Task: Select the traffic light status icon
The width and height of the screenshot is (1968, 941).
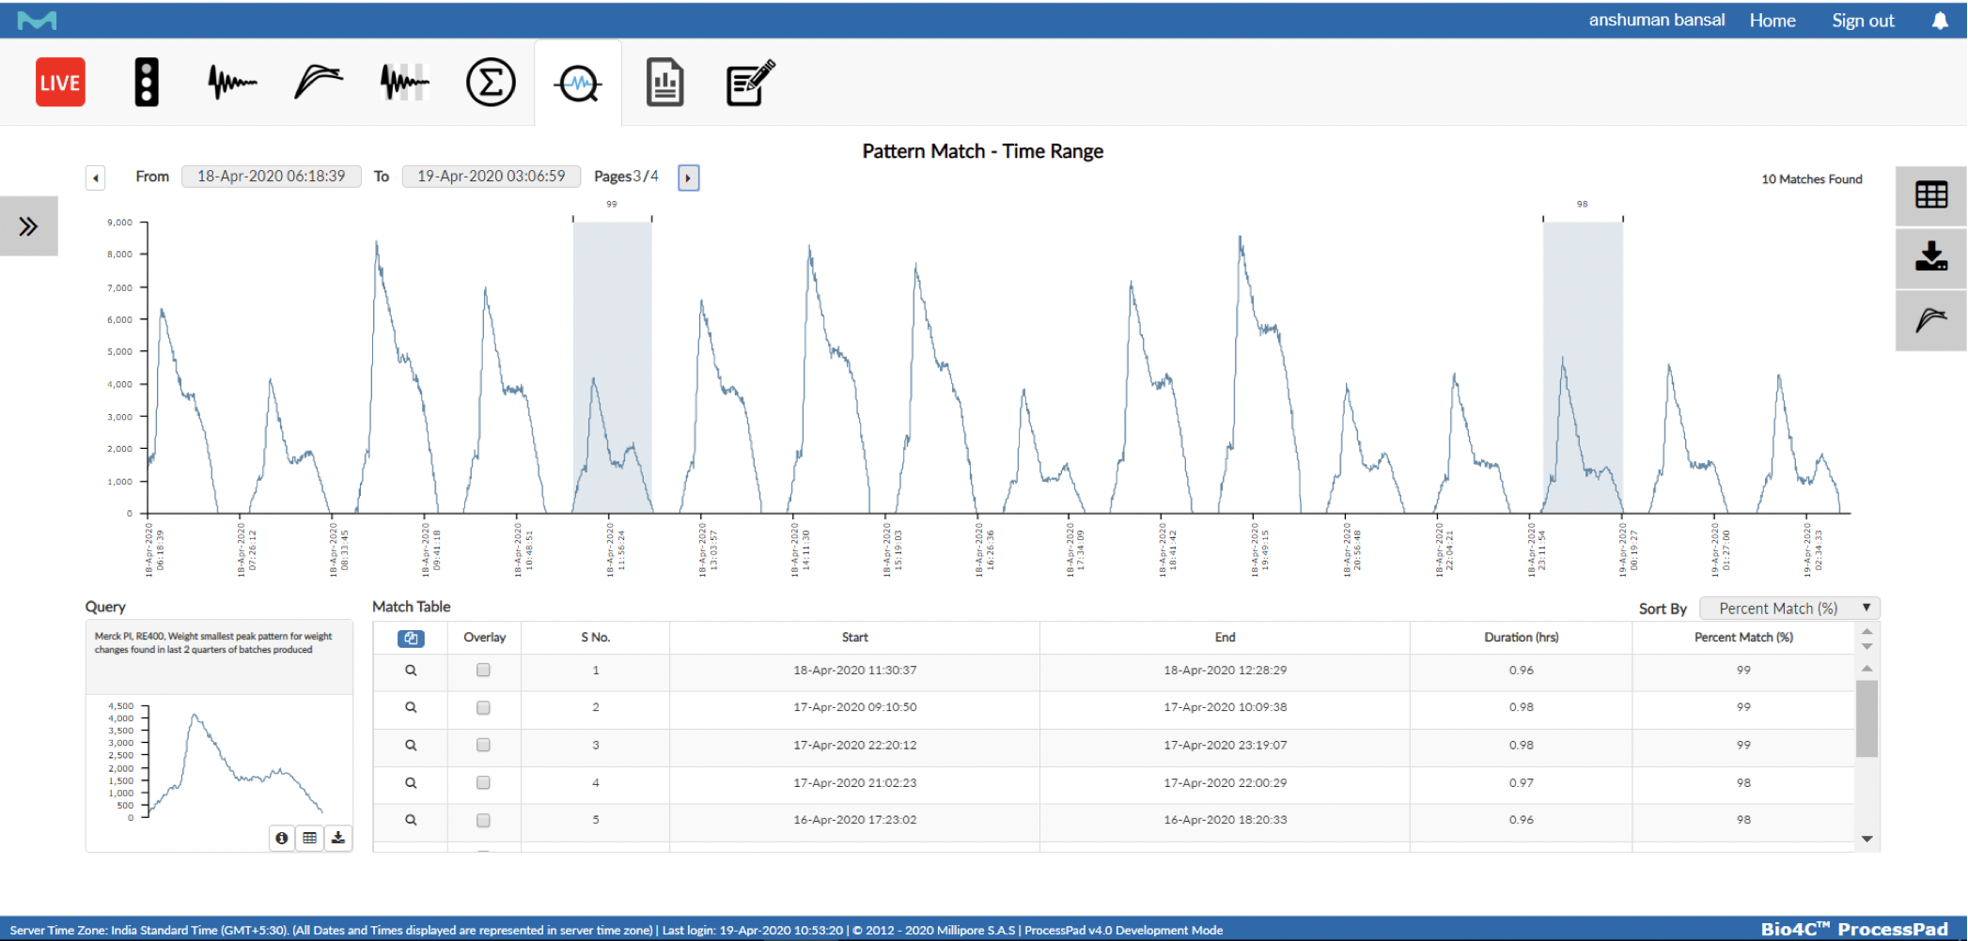Action: [147, 83]
